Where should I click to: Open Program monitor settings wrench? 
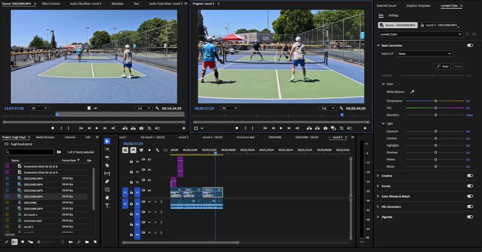pyautogui.click(x=341, y=108)
